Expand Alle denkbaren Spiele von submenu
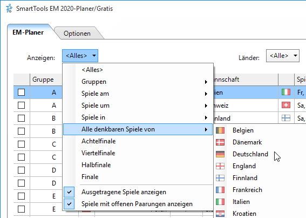Image resolution: width=306 pixels, height=218 pixels. pos(138,129)
